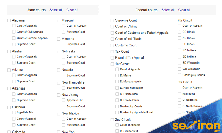Select the Tax Court checkbox

point(112,52)
